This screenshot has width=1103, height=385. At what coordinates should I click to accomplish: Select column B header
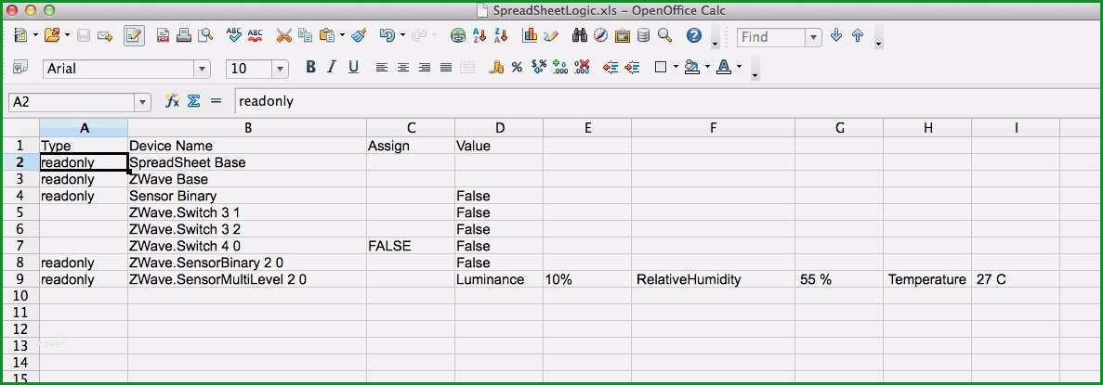247,128
